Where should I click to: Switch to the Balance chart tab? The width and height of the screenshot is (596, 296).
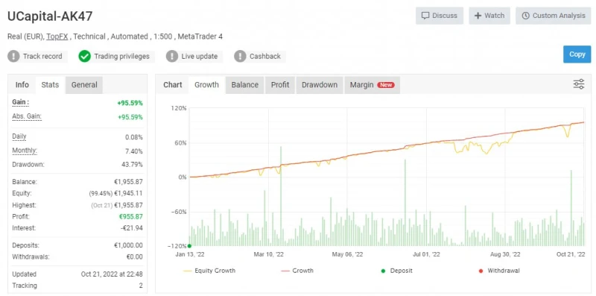coord(245,85)
